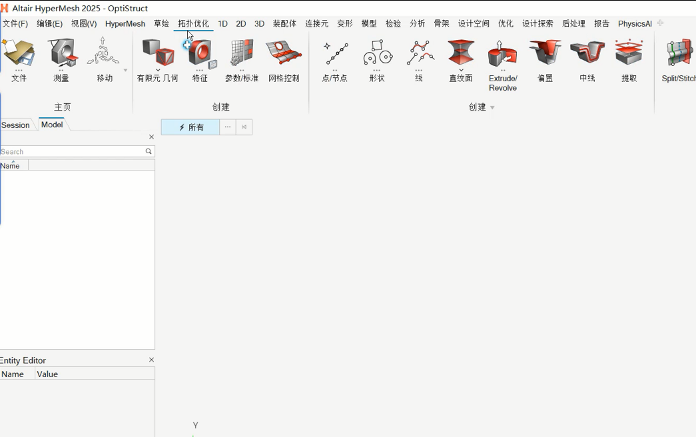Viewport: 696px width, 437px height.
Task: Select the 点/节点 (Point/Node) tool
Action: pyautogui.click(x=335, y=55)
